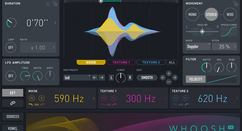This screenshot has height=131, width=242.
Task: Solo the Texture 2 layer
Action: (x=185, y=98)
